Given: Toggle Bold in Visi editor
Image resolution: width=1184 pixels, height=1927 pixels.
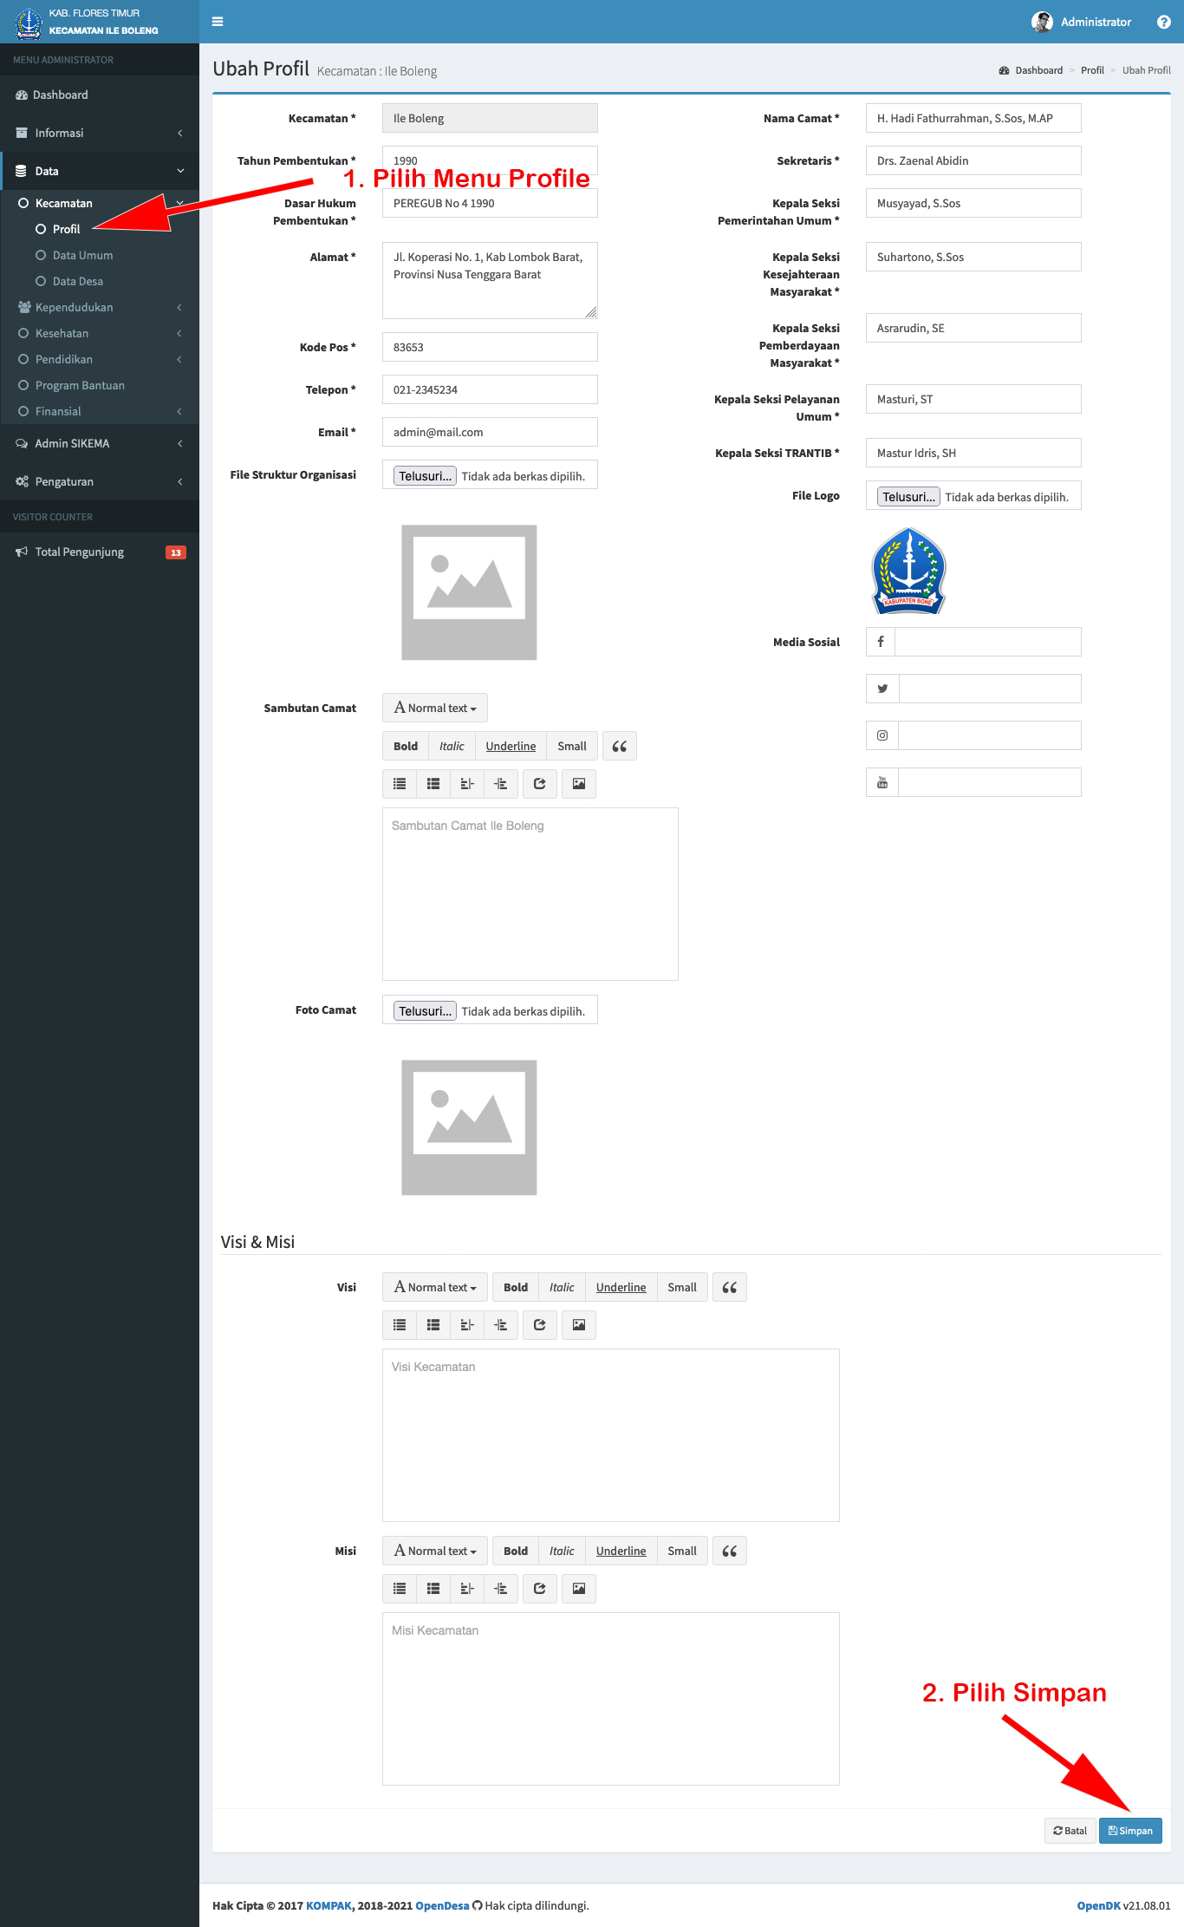Looking at the screenshot, I should 516,1287.
